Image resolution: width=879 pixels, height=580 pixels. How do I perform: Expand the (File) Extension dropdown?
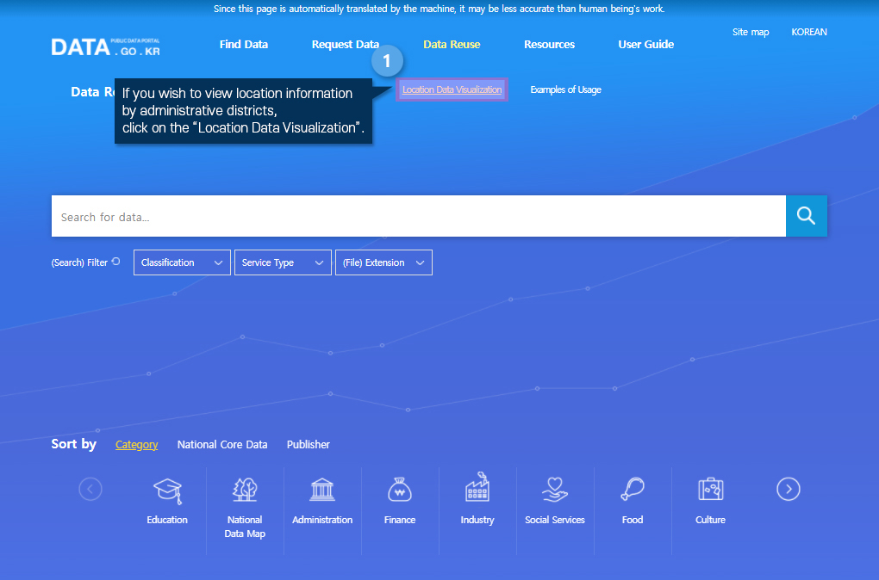[383, 262]
